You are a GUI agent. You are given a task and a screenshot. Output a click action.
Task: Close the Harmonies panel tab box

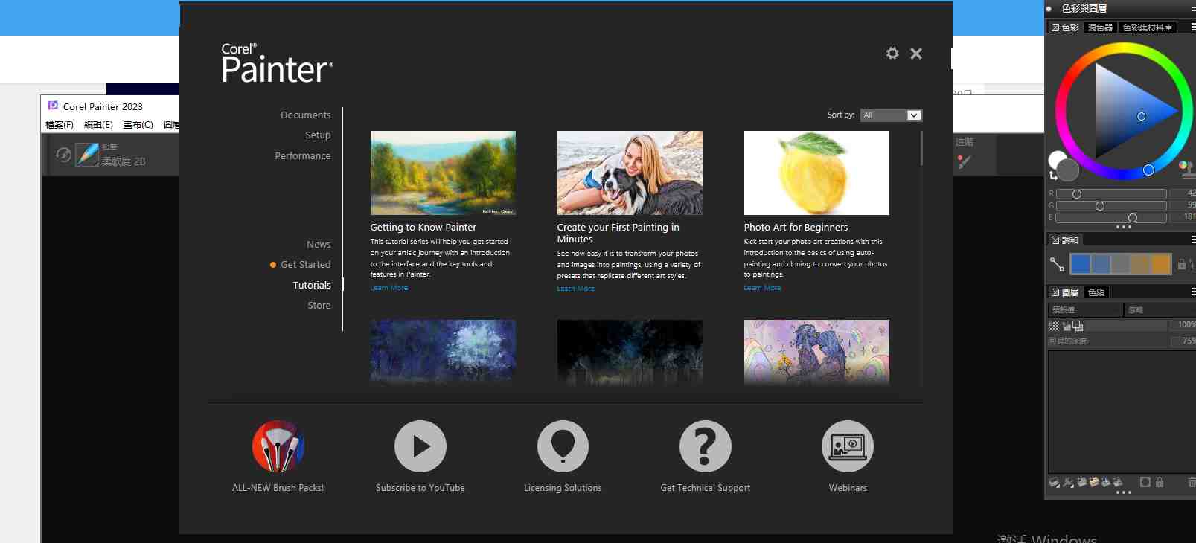tap(1055, 240)
